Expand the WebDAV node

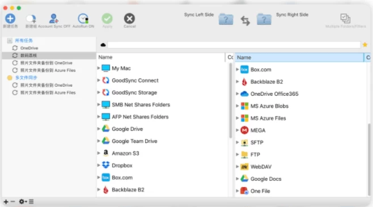[237, 167]
